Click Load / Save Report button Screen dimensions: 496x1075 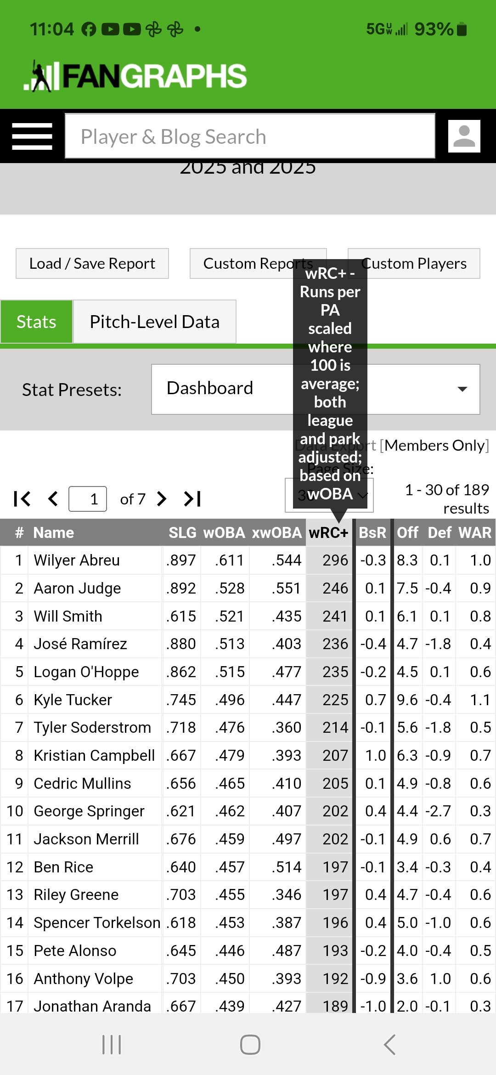(92, 263)
